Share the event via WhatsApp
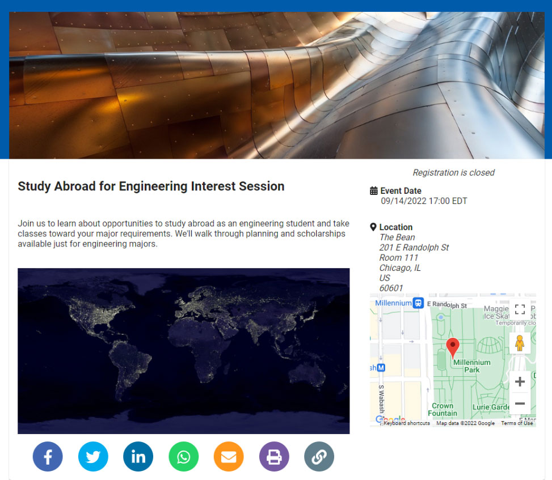The height and width of the screenshot is (480, 552). 183,456
